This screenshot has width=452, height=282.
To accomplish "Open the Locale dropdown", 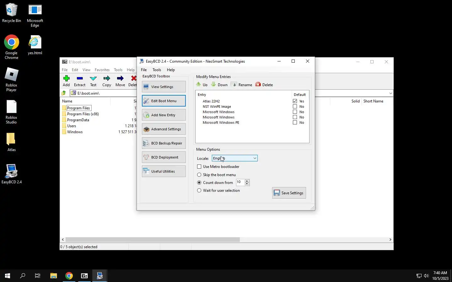I will 234,158.
